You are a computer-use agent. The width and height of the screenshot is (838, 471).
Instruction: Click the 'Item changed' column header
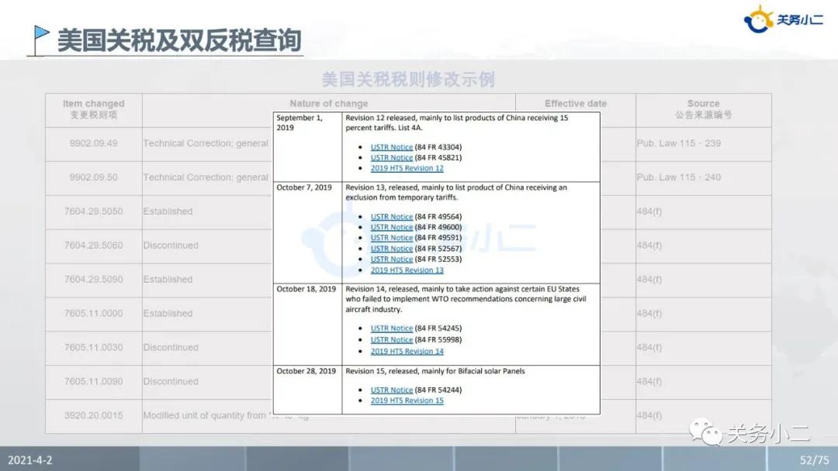[93, 108]
